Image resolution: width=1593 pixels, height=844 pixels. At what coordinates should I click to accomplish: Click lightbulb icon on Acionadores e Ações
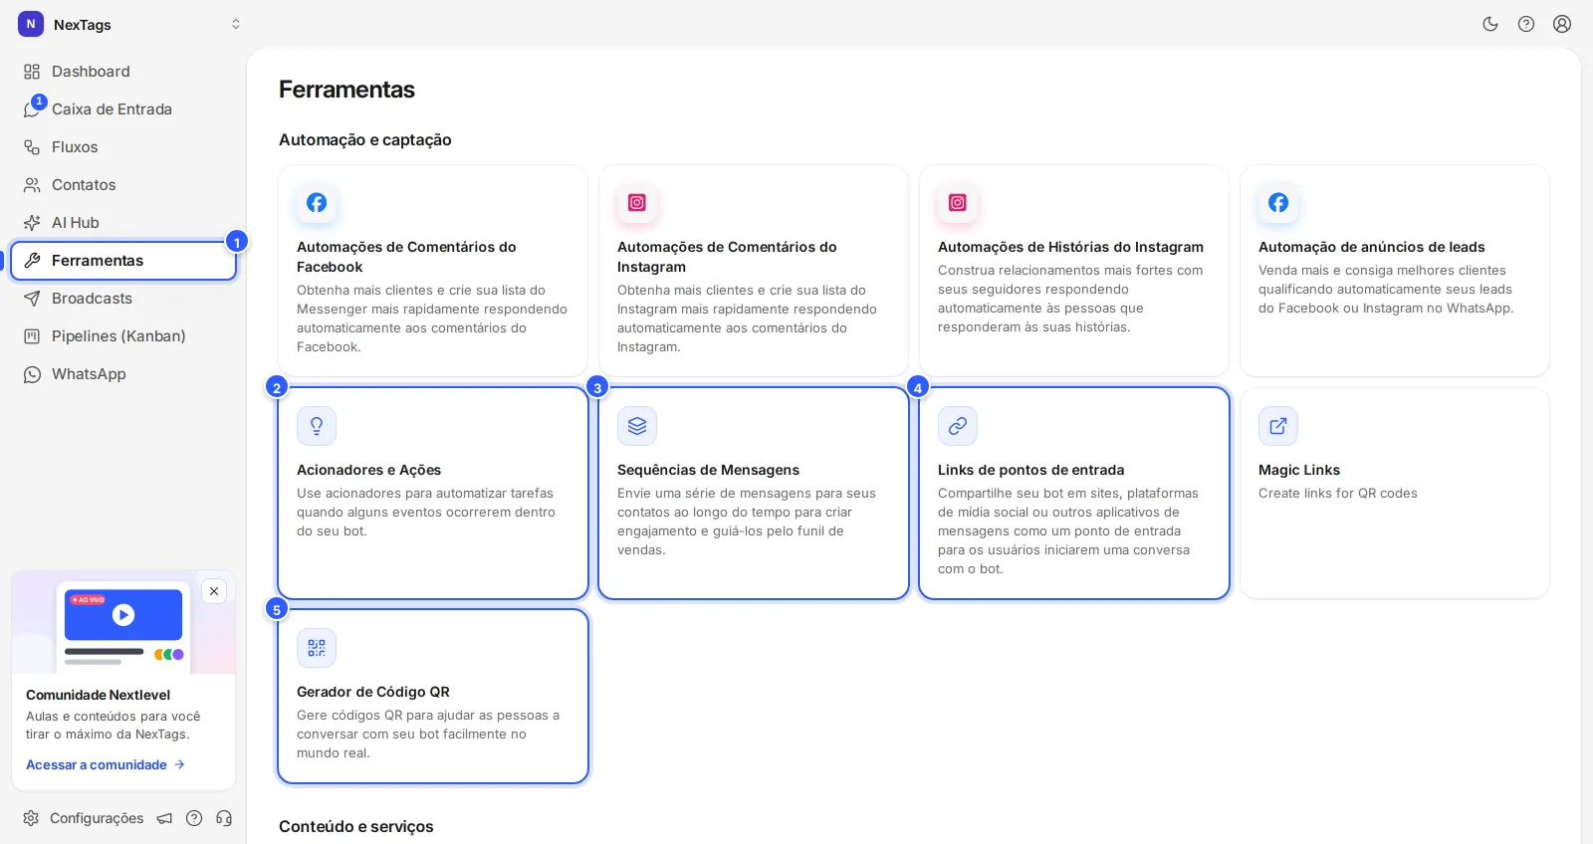coord(317,426)
